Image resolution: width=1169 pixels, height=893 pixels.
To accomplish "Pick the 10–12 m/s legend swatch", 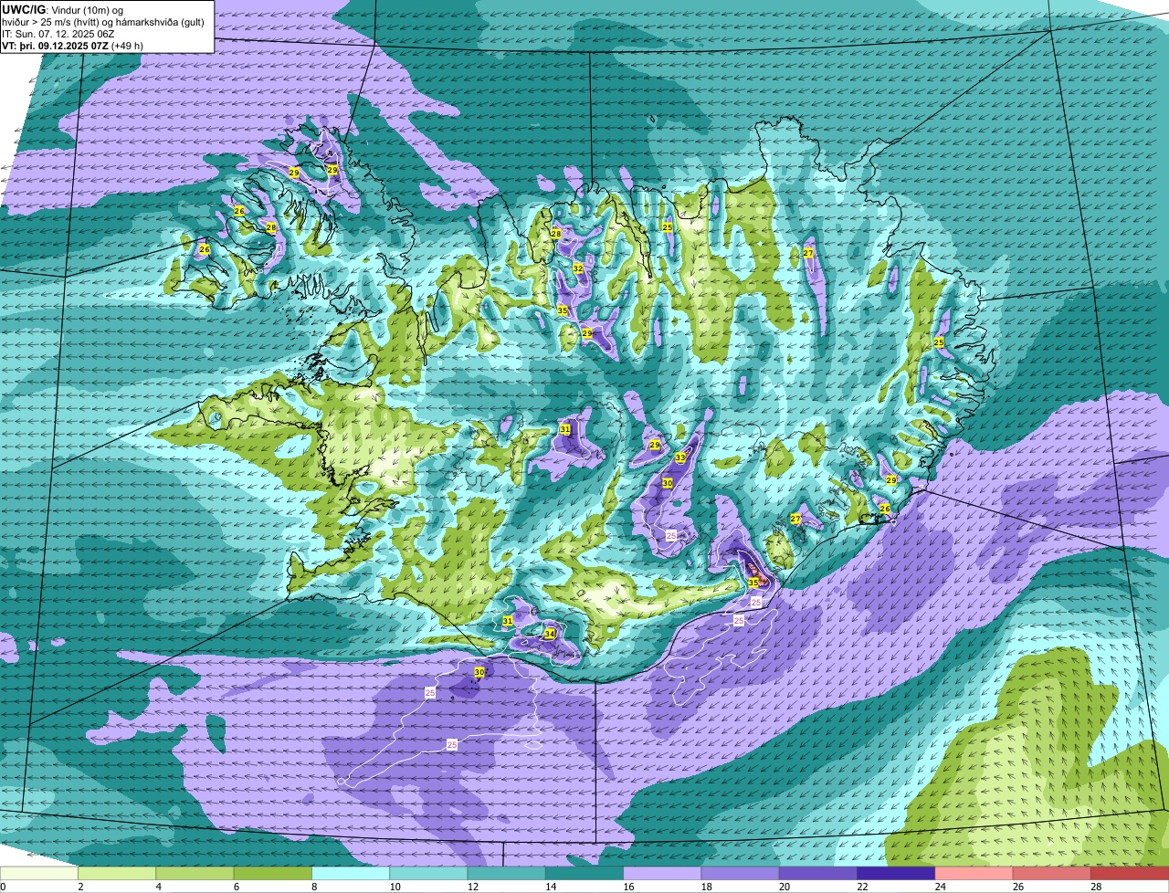I will coord(428,873).
